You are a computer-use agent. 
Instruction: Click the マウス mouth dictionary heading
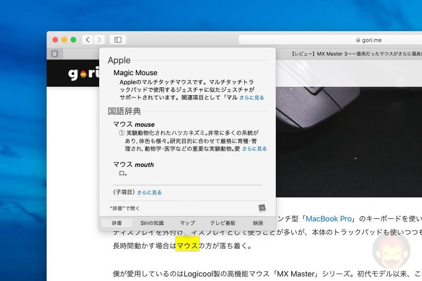[133, 165]
